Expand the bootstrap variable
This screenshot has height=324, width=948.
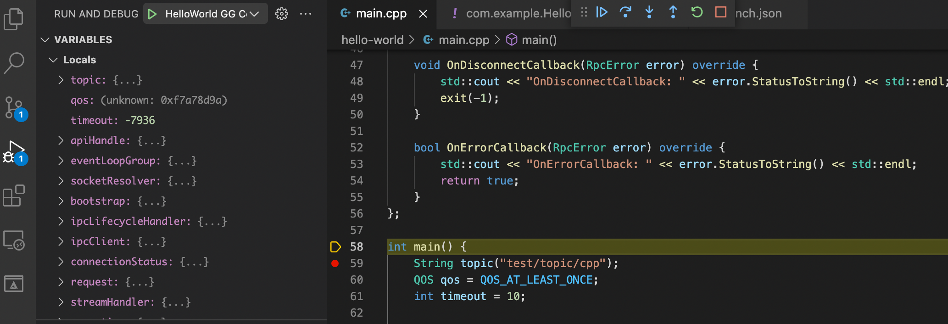click(x=61, y=201)
